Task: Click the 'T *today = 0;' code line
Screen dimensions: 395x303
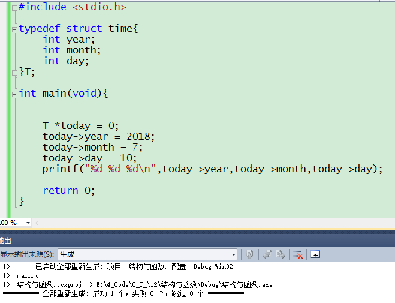Action: pos(80,126)
